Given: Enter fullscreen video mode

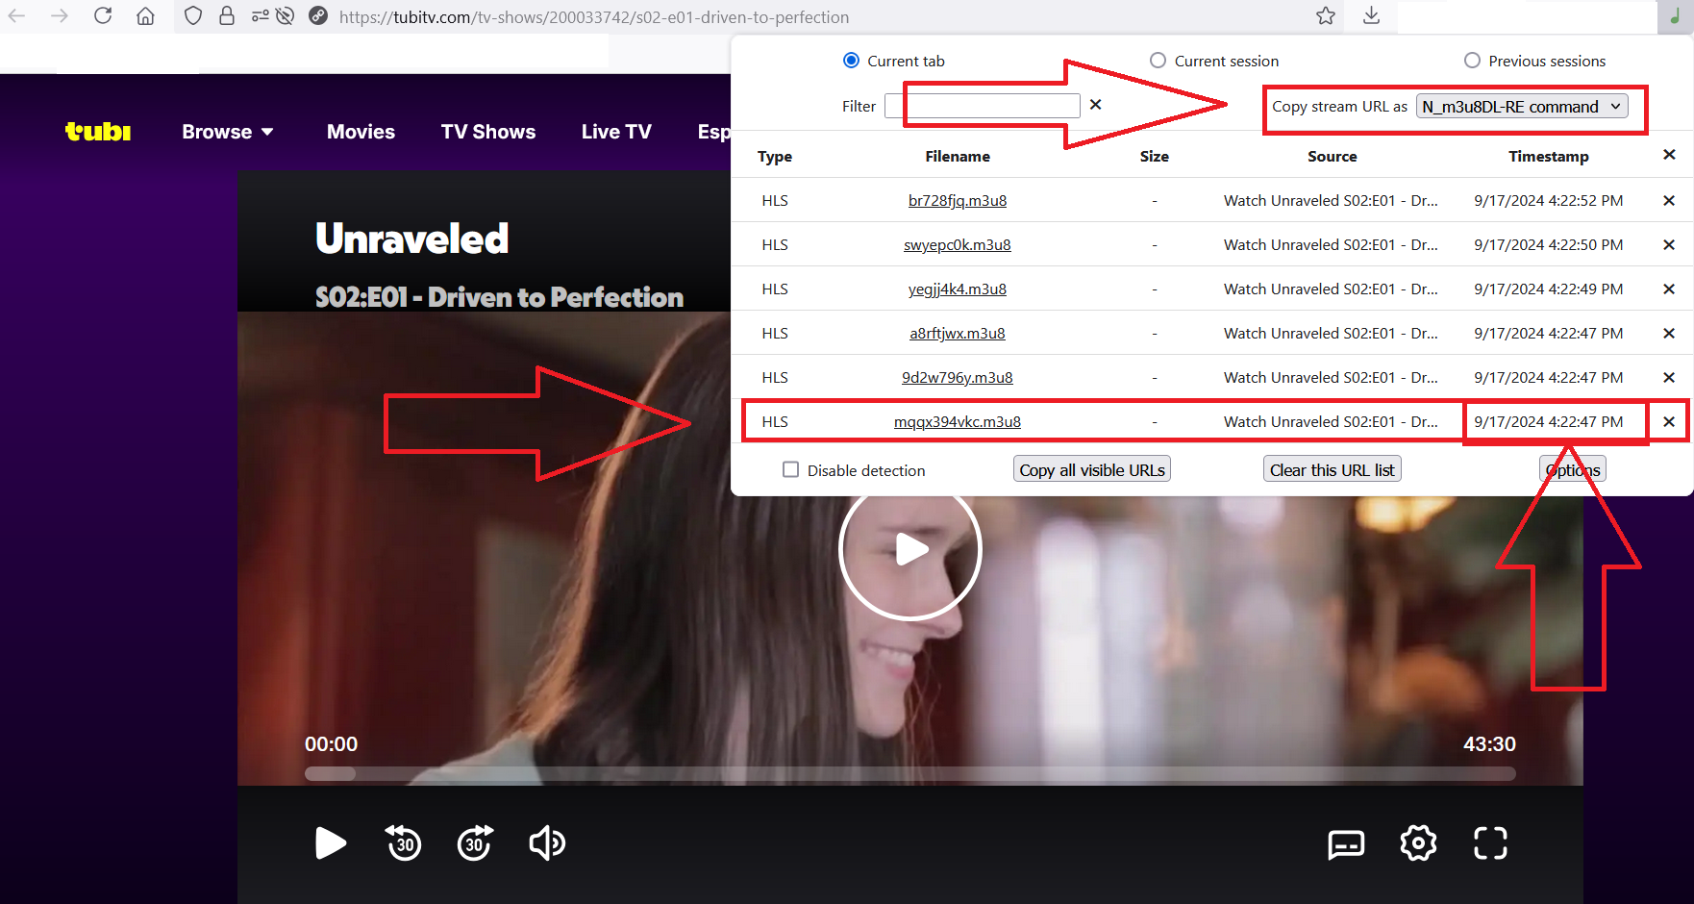Looking at the screenshot, I should point(1490,843).
